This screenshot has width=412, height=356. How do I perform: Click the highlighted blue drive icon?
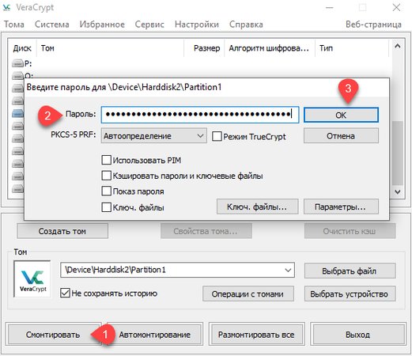[x=17, y=113]
